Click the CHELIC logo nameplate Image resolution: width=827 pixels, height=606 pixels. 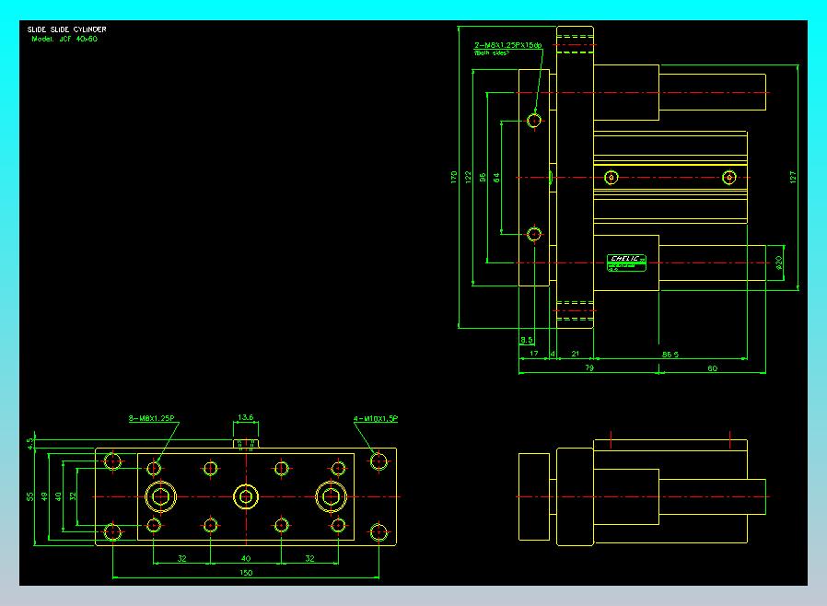tap(626, 262)
